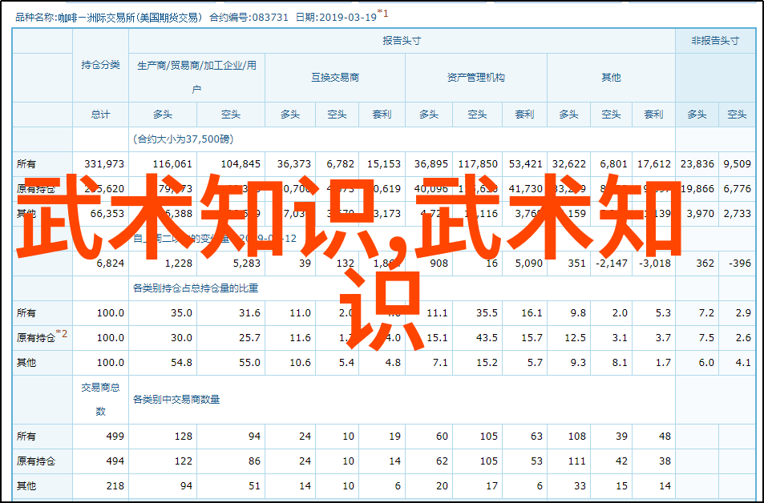Image resolution: width=764 pixels, height=503 pixels.
Task: Select the 互换交易商 column header
Action: (x=335, y=78)
